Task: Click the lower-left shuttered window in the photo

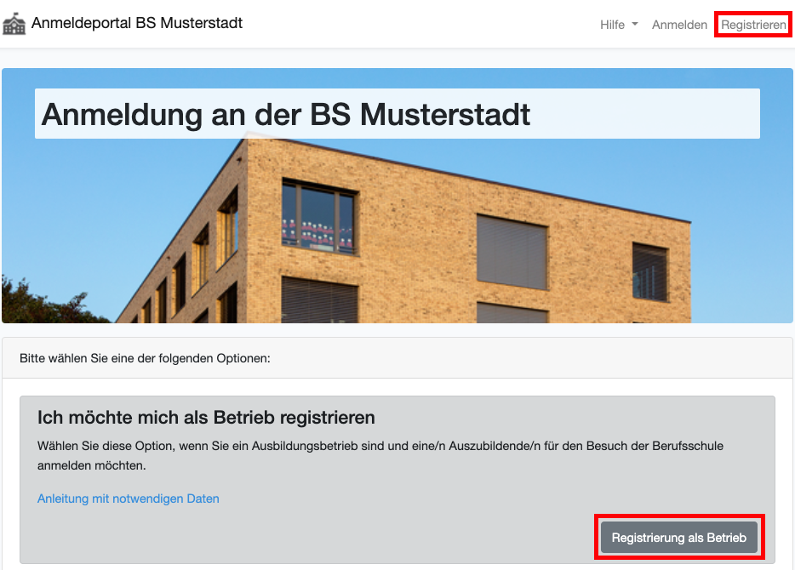Action: point(319,299)
